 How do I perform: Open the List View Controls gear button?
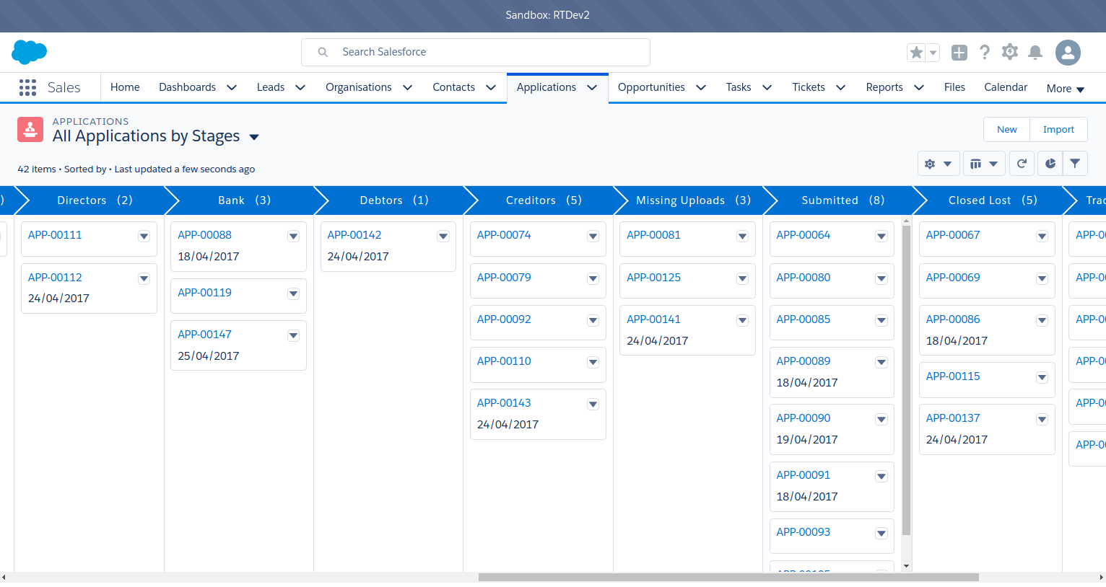(x=939, y=164)
